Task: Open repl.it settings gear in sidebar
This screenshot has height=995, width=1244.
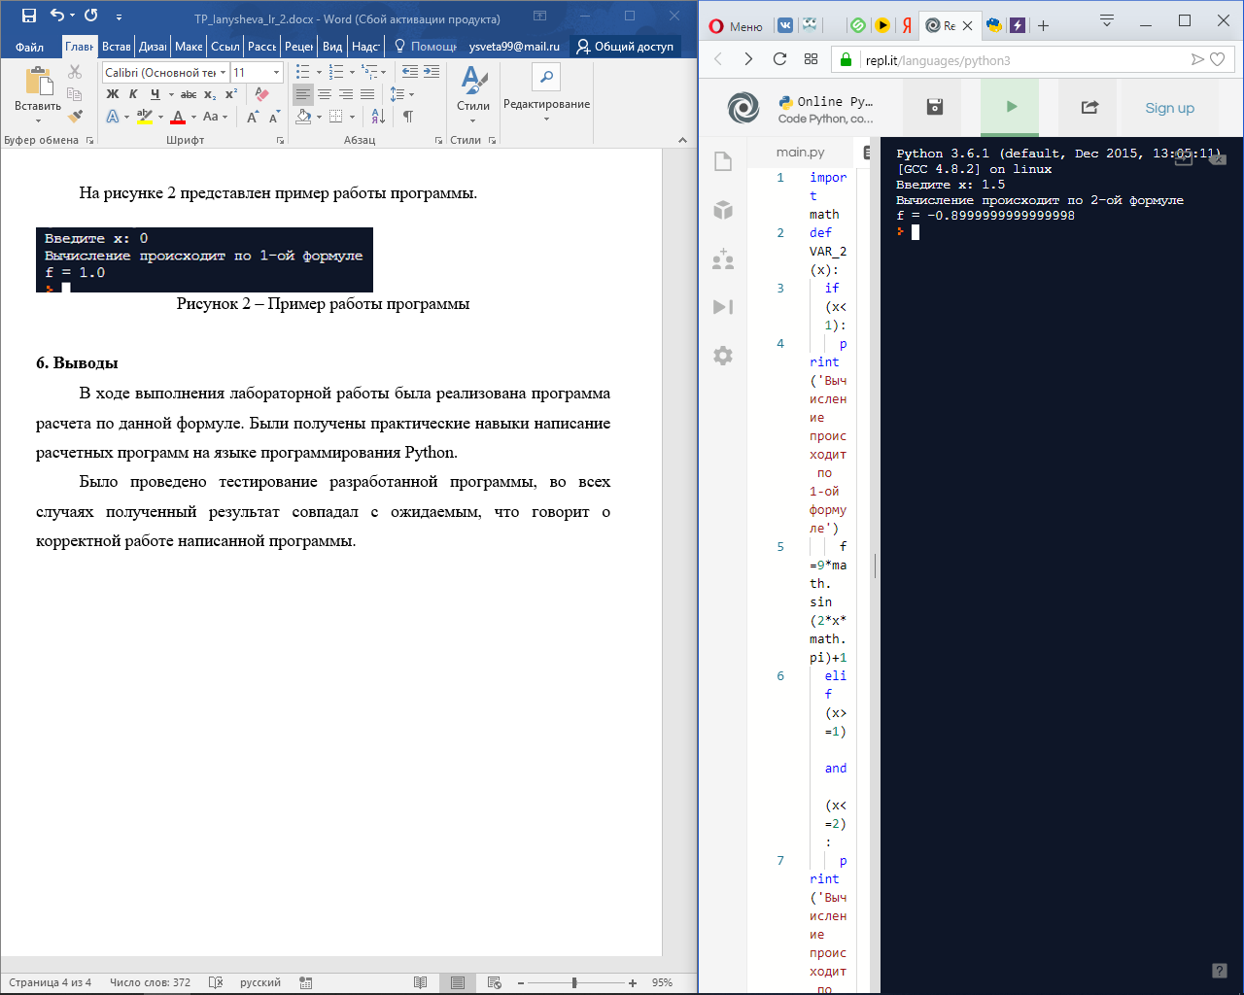Action: tap(723, 356)
